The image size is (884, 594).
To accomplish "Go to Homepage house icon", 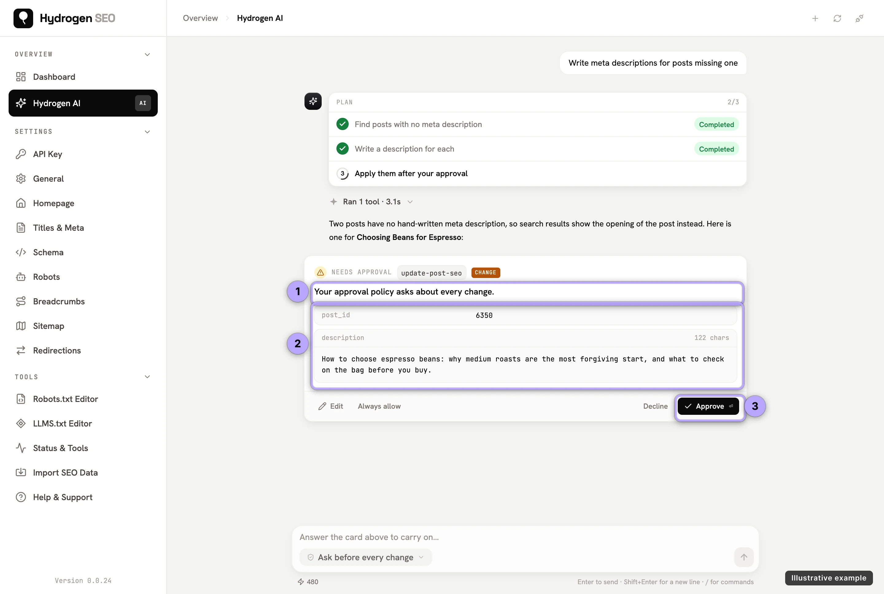I will click(21, 203).
